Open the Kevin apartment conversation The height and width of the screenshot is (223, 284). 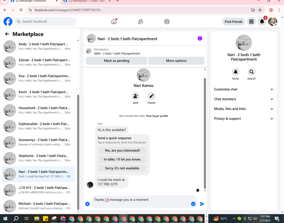coord(39,94)
